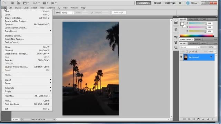Toggle the lock position option
The height and width of the screenshot is (124, 221).
193,51
